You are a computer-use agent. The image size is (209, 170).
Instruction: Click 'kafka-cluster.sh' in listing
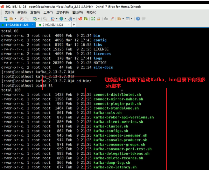click(111, 126)
